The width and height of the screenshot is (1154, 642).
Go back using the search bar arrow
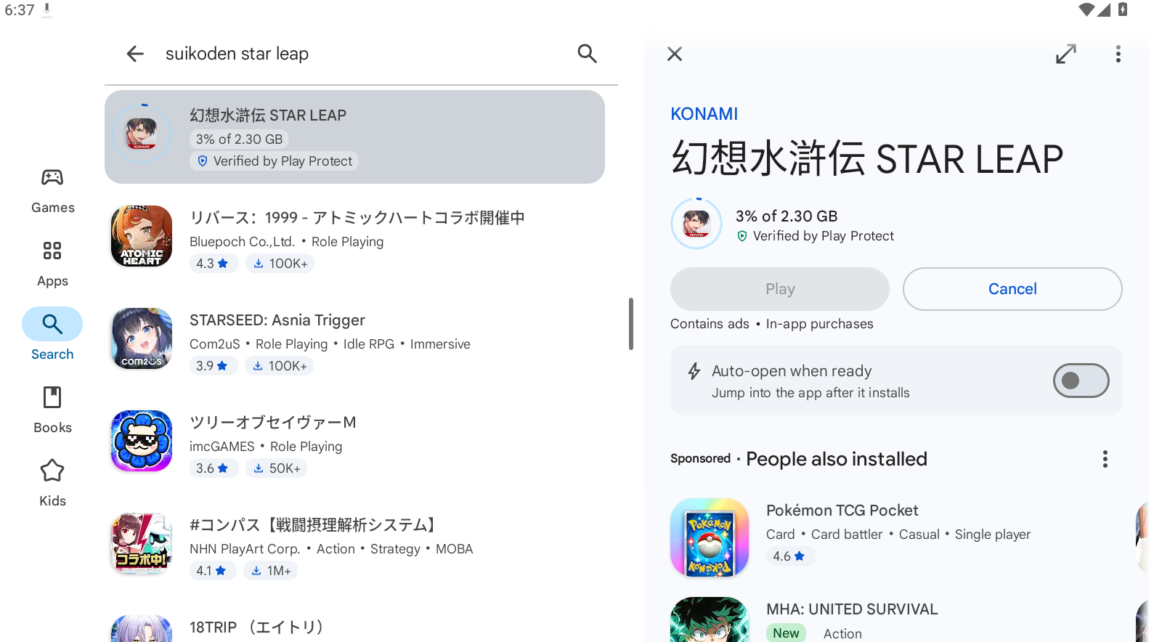(135, 54)
